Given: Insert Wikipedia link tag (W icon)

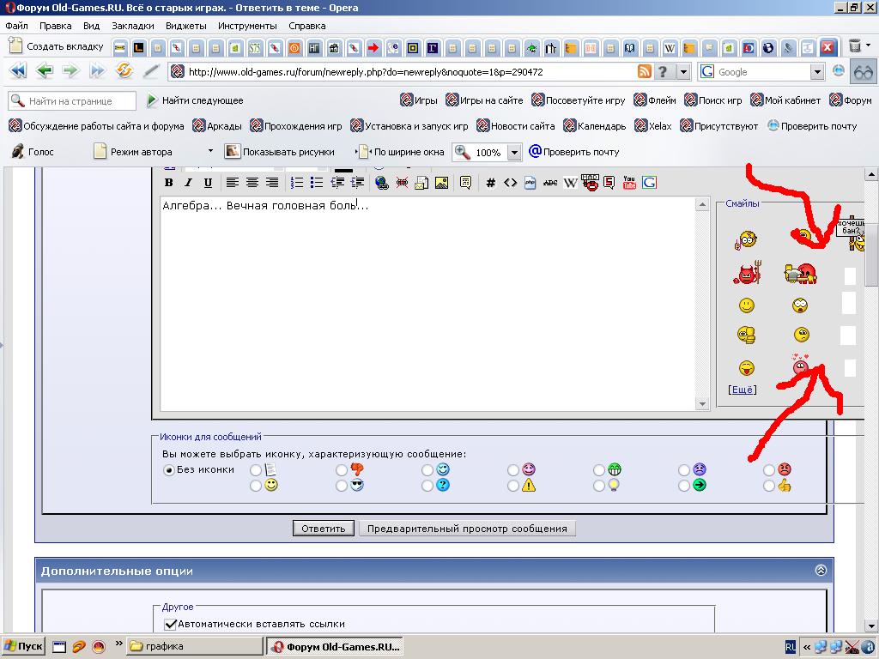Looking at the screenshot, I should coord(570,183).
